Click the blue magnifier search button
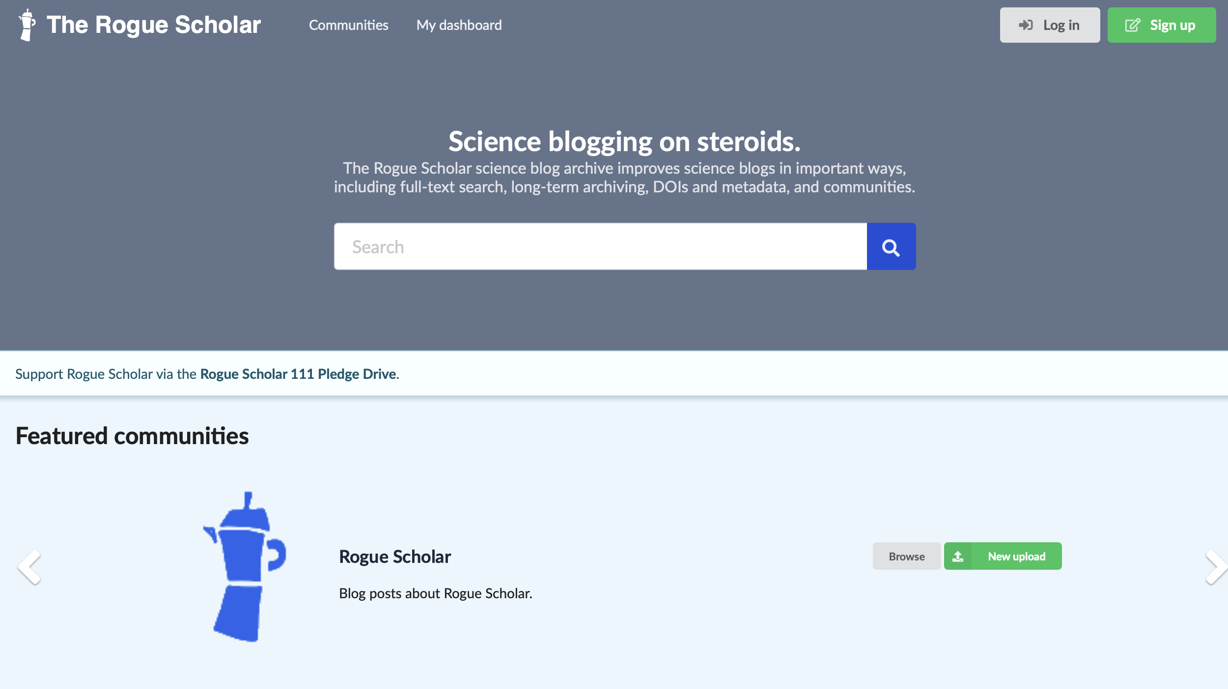This screenshot has height=689, width=1228. [x=891, y=247]
